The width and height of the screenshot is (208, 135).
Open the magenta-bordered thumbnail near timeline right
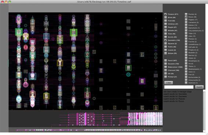[142, 81]
